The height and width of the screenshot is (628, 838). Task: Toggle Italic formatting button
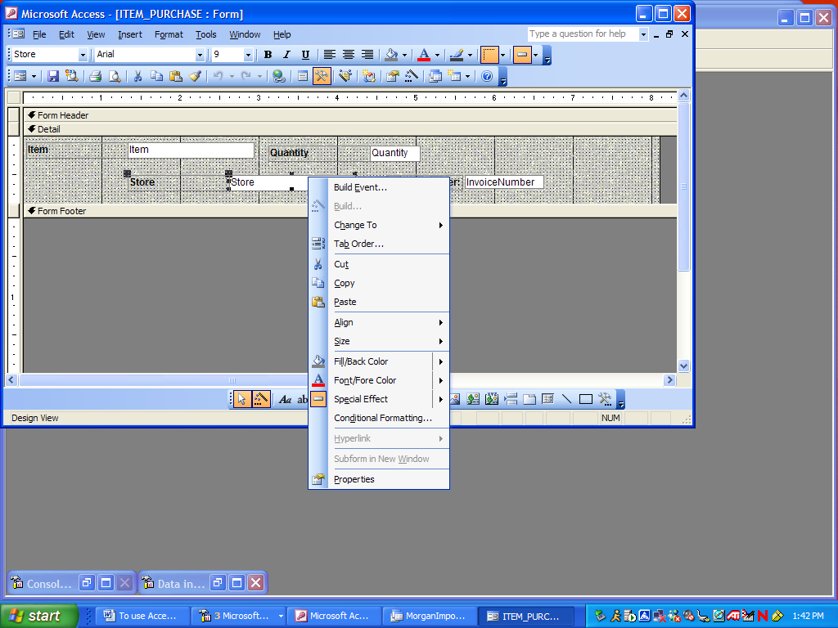pos(286,55)
